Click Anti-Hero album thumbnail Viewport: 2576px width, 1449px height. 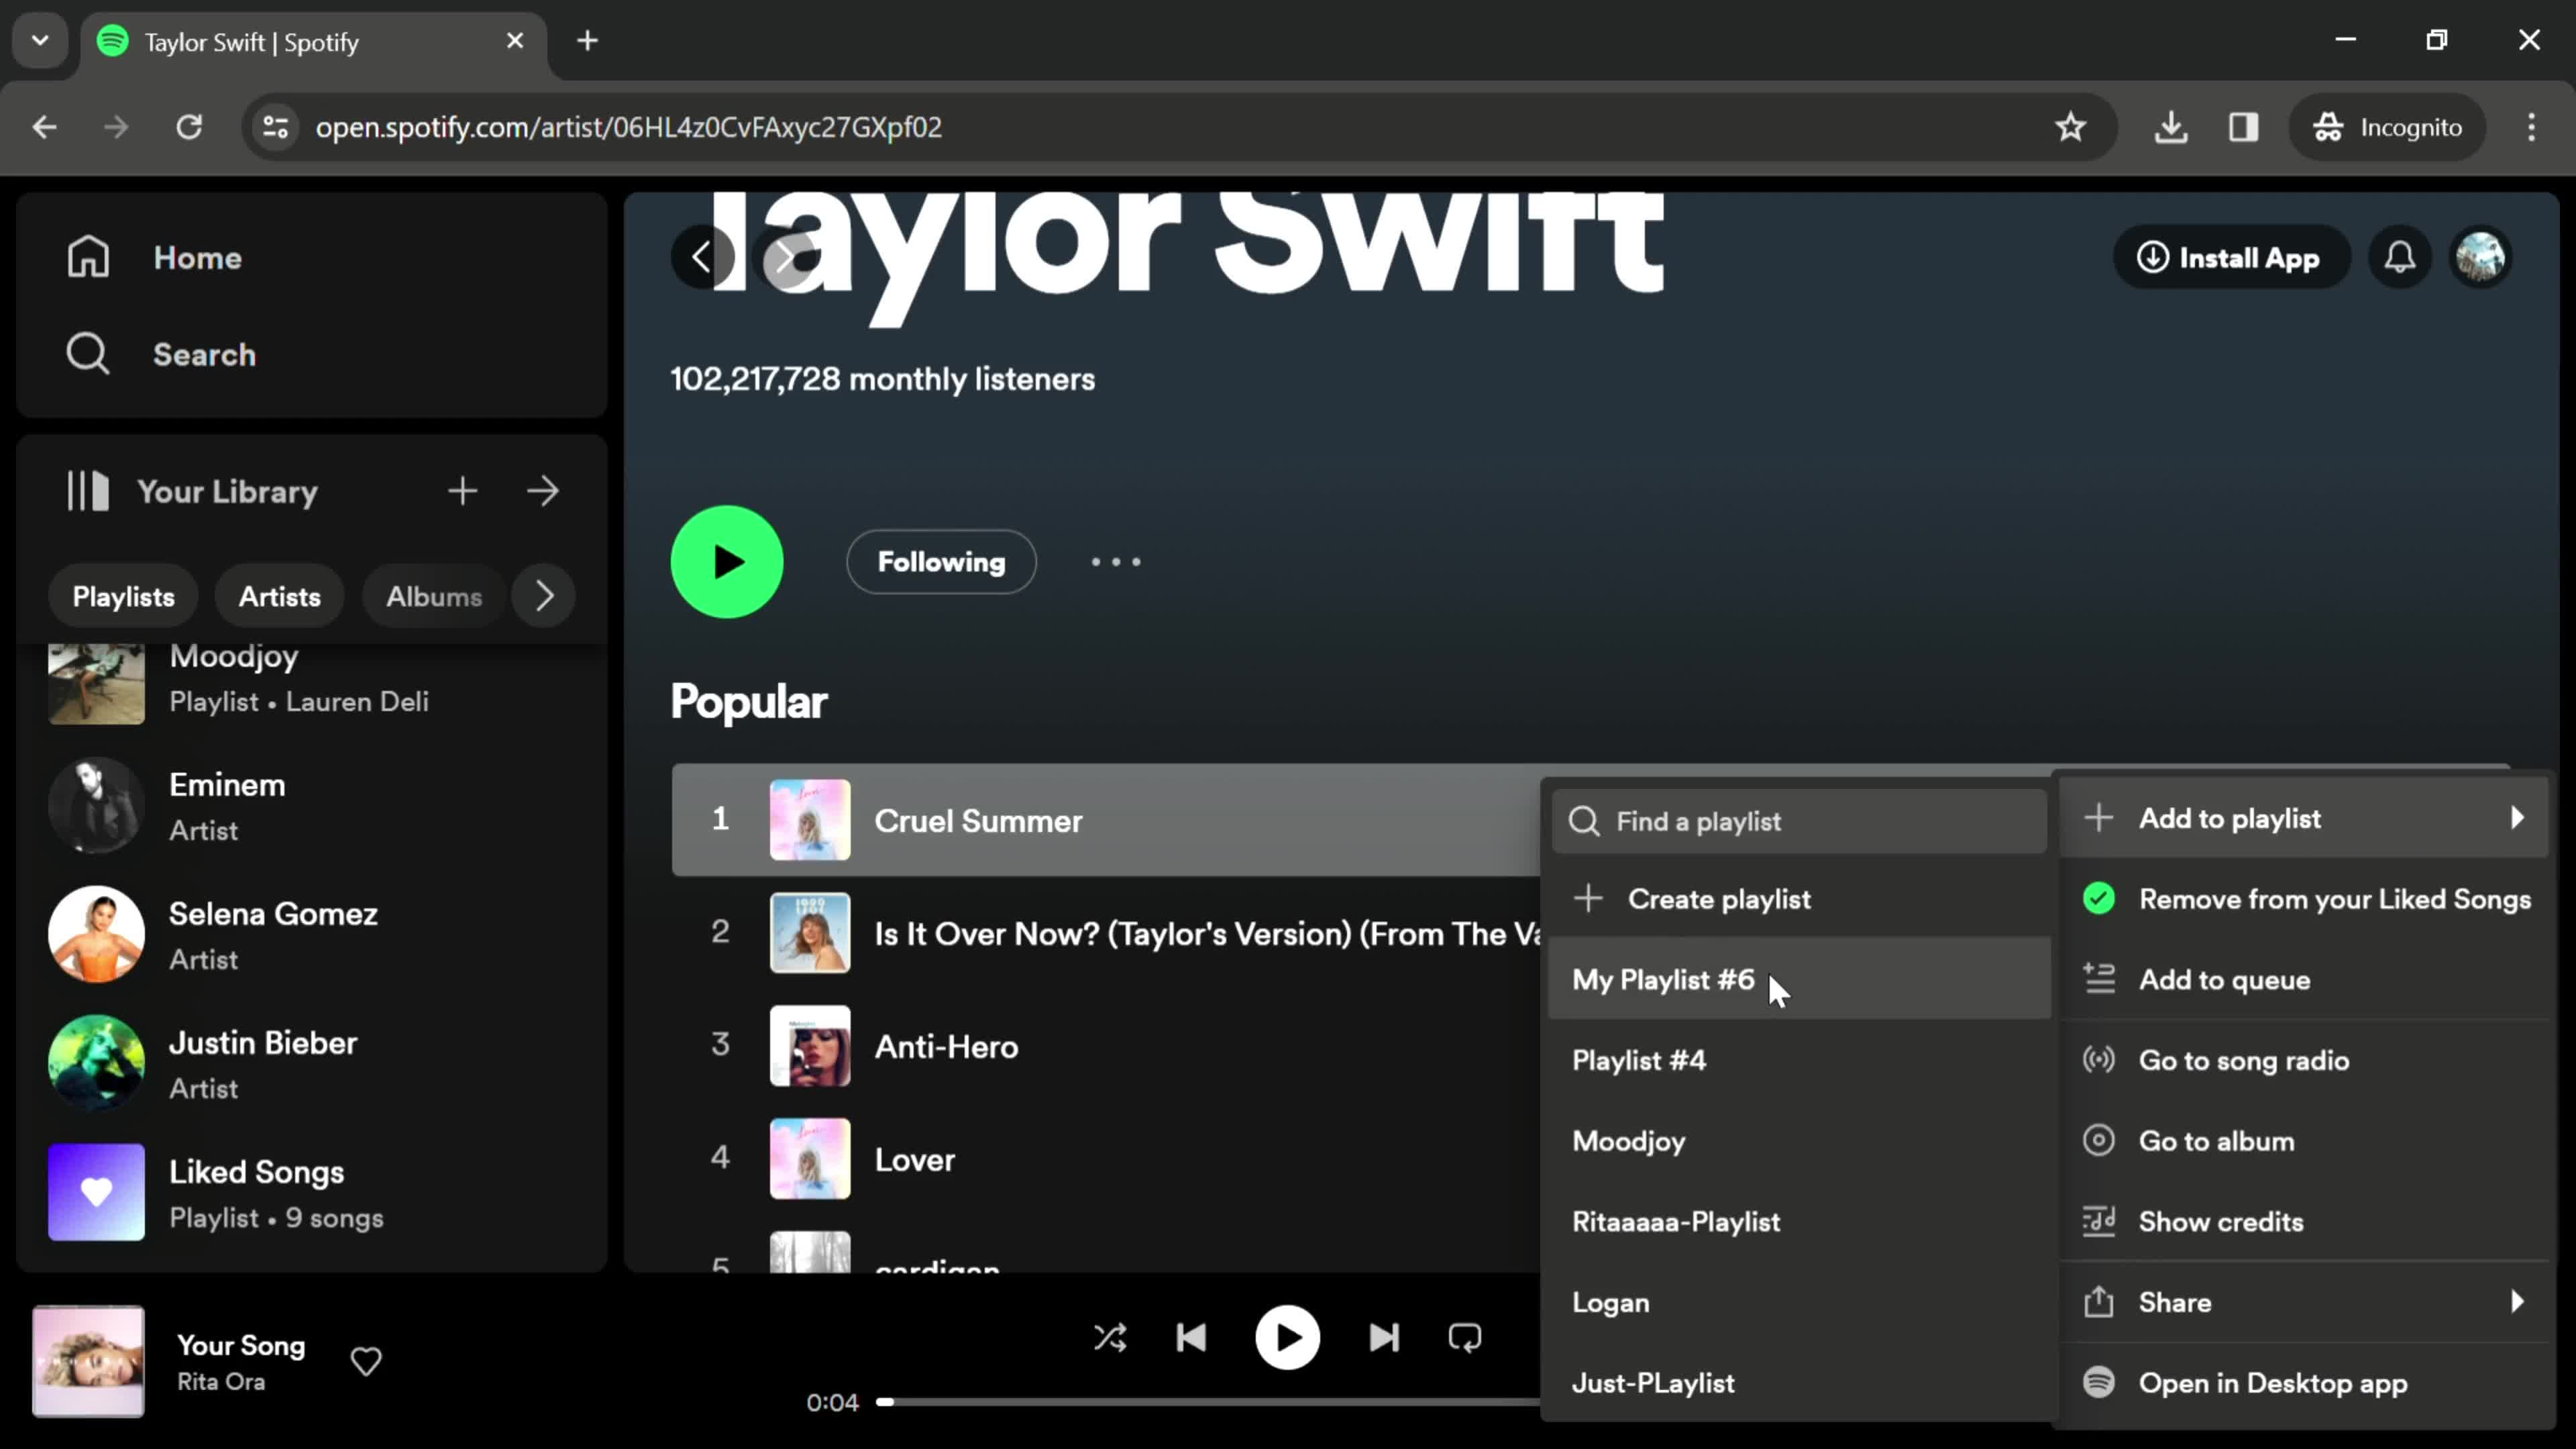click(810, 1046)
